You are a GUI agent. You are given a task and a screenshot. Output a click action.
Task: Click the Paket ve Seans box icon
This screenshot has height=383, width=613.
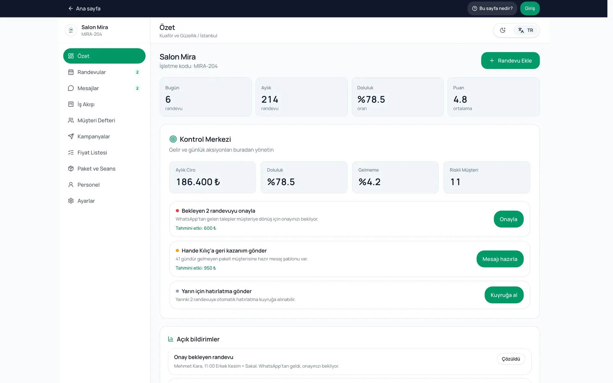pos(71,169)
